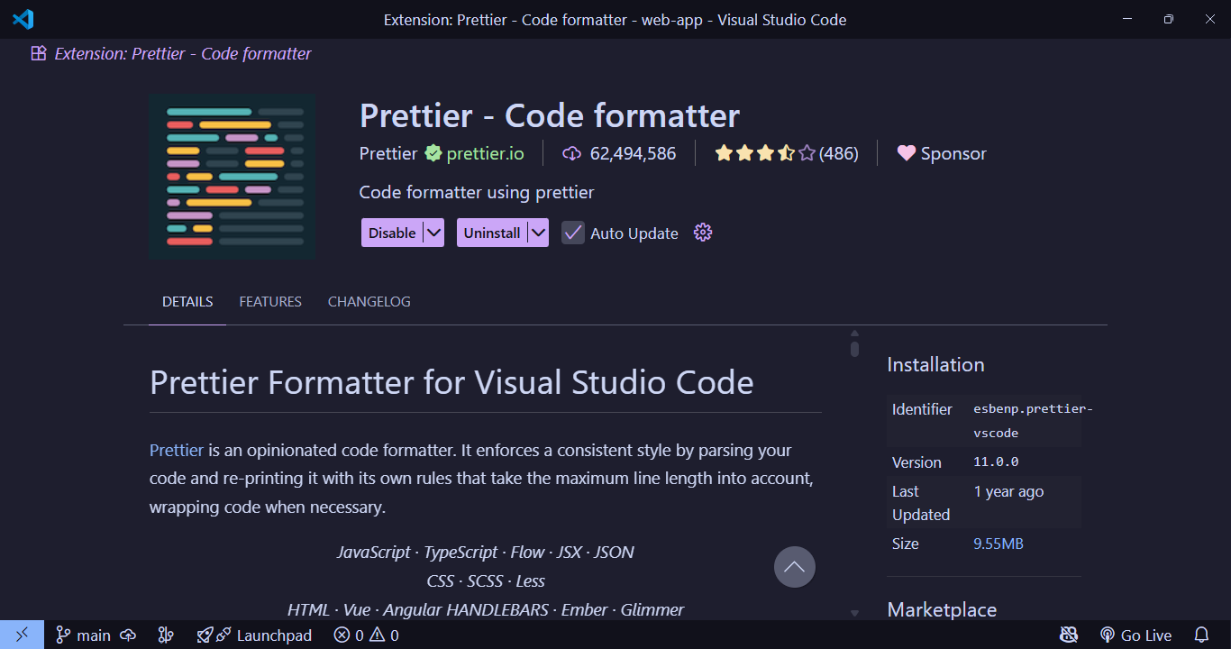The image size is (1231, 649).
Task: Open the CHANGELOG tab
Action: (369, 301)
